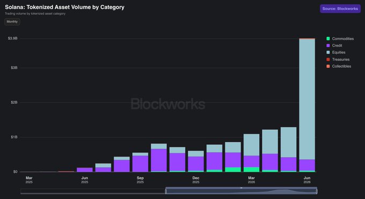The height and width of the screenshot is (199, 365).
Task: Click Dec 2025 bar's equities segment
Action: (x=196, y=153)
